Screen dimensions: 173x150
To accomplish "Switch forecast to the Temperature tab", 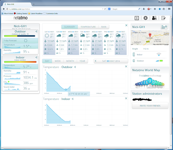I will 88,27.
